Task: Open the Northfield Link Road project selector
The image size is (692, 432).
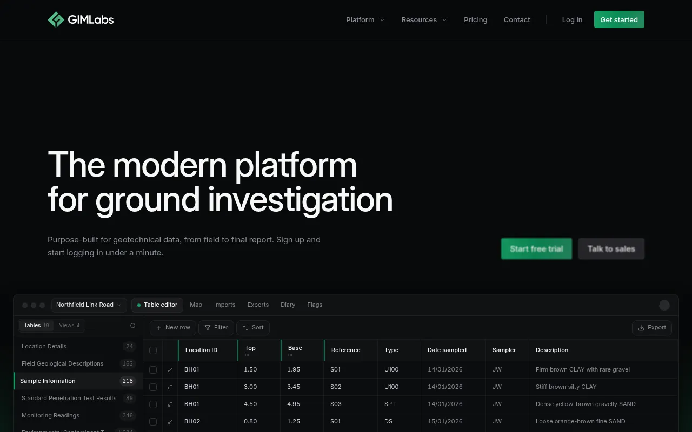Action: pos(89,305)
